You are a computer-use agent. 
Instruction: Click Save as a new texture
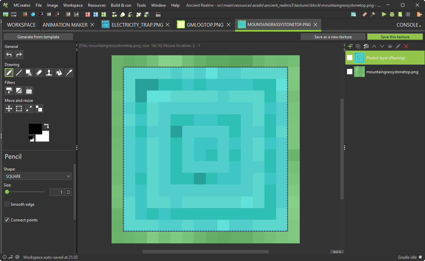(333, 37)
